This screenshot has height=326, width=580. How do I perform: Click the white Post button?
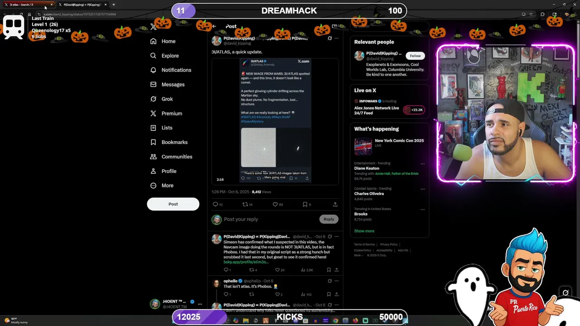tap(173, 204)
